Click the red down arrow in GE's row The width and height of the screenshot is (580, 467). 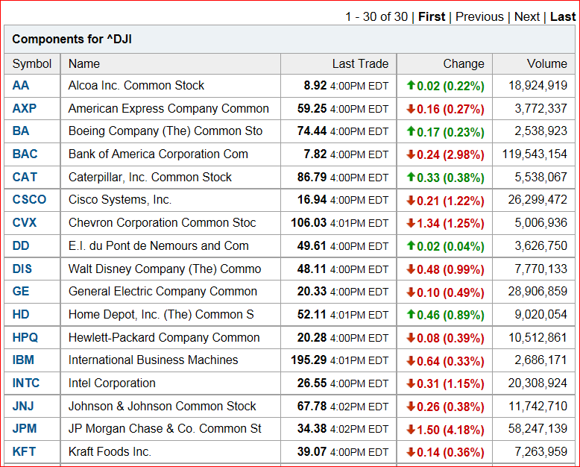[411, 292]
